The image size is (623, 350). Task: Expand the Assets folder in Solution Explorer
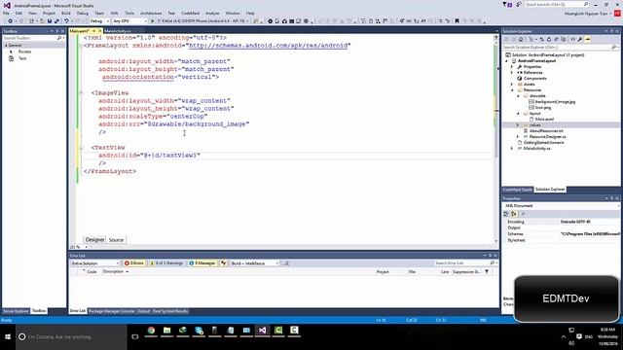512,85
